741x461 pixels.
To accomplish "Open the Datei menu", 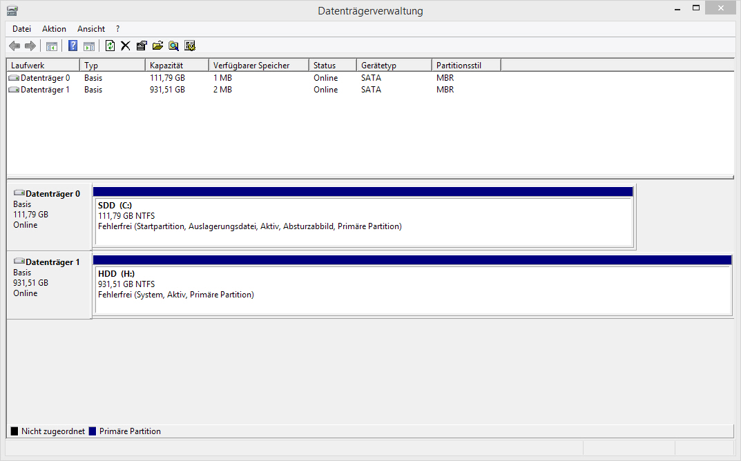I will click(21, 29).
